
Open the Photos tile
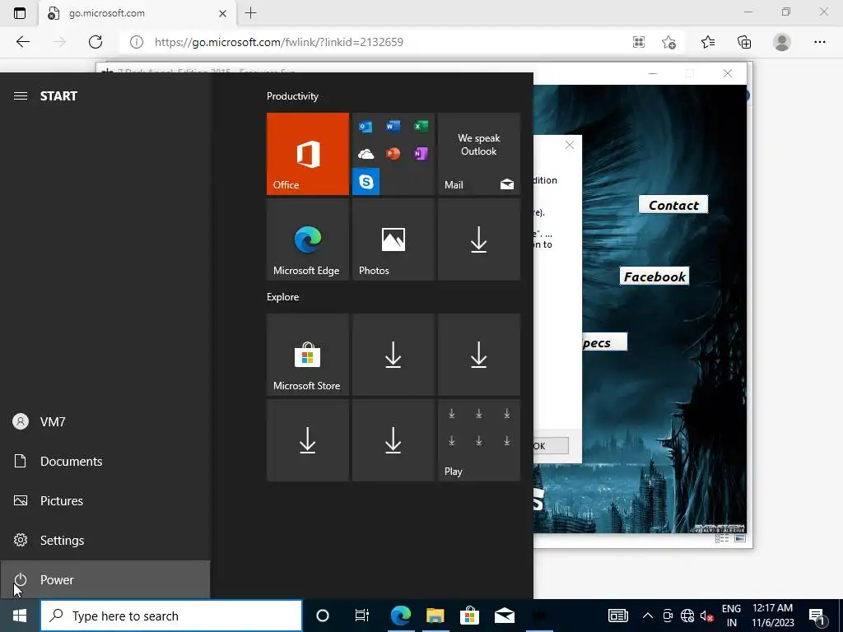(393, 239)
